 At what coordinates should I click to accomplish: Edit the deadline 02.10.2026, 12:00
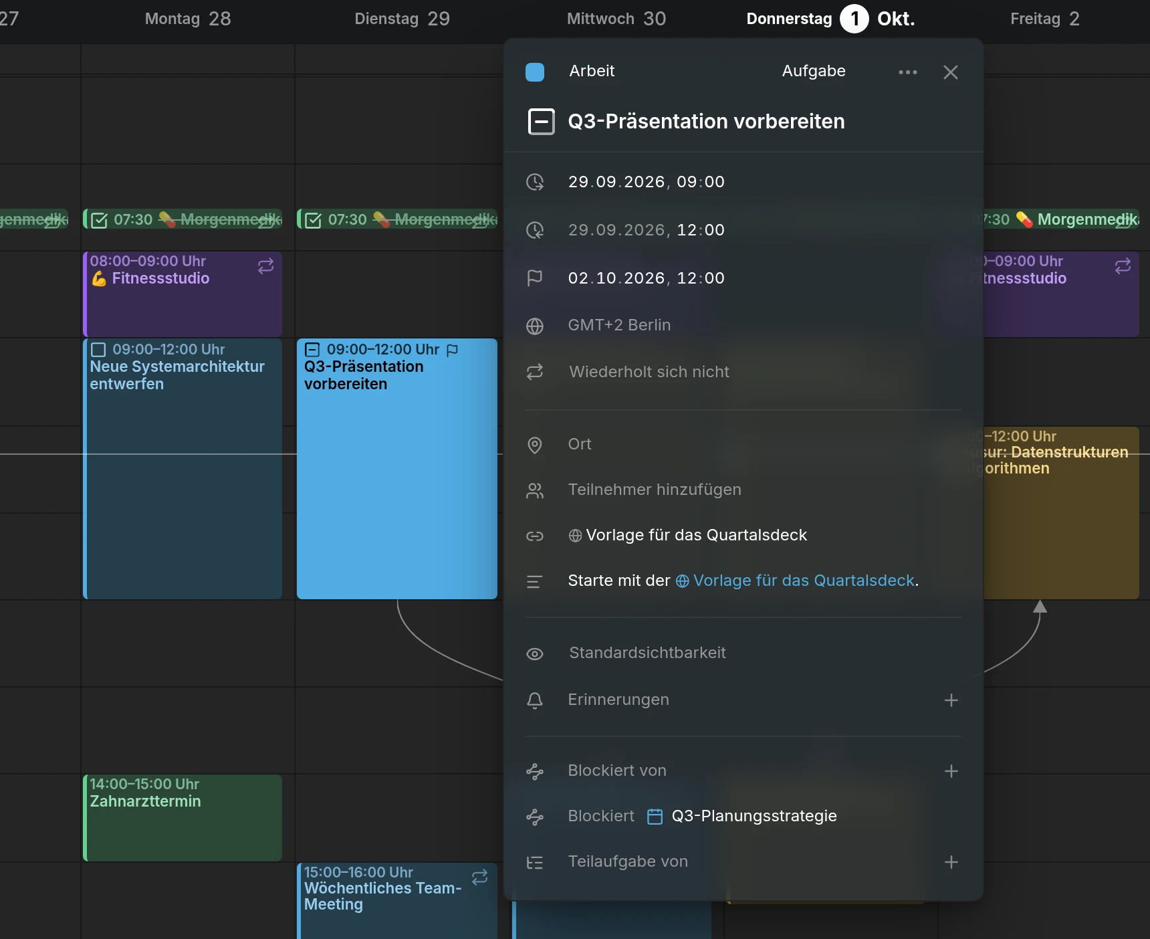click(x=647, y=278)
